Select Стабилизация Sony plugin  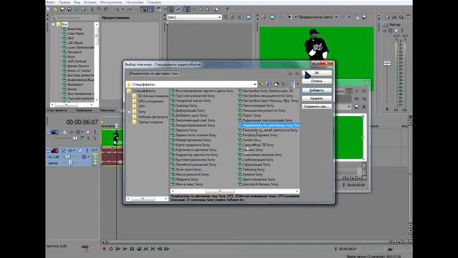point(258,160)
